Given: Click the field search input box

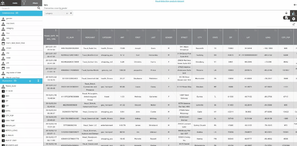Looking at the screenshot, I should coord(18,8).
